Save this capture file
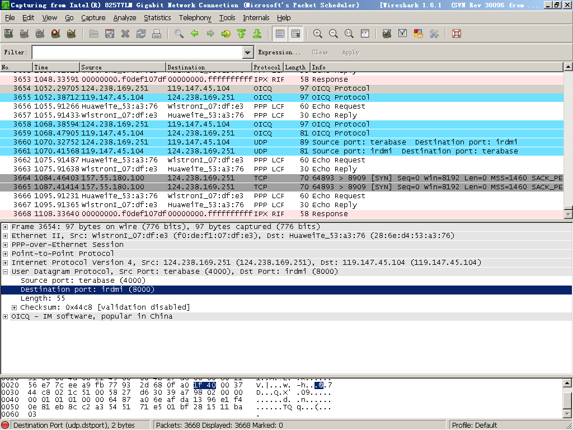This screenshot has height=430, width=573. [110, 34]
